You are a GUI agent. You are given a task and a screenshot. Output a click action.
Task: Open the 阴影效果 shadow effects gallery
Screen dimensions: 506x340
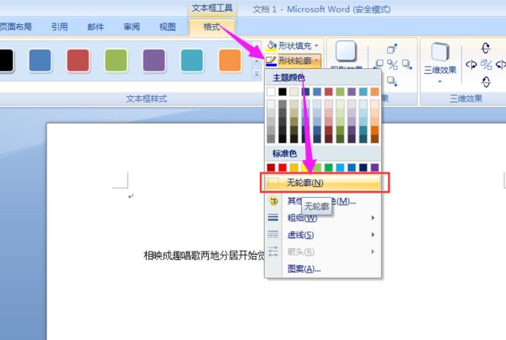[x=346, y=55]
